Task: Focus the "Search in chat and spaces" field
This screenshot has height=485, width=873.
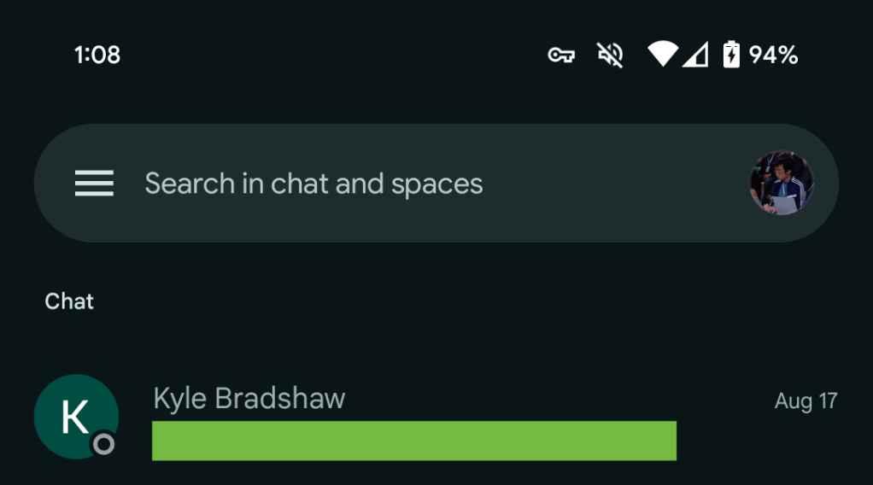Action: (313, 184)
